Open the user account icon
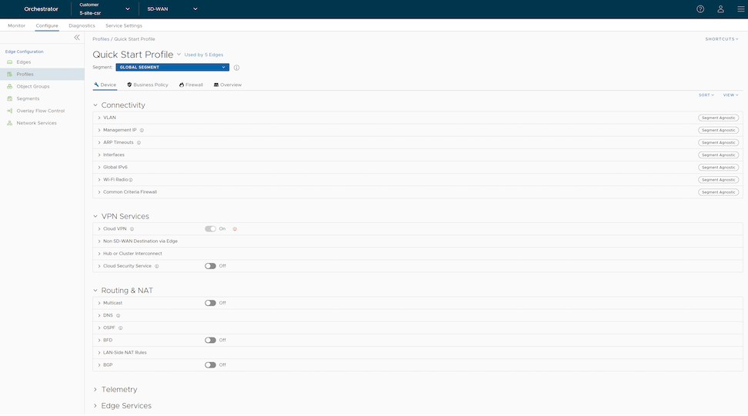Screen dimensions: 748x416 point(720,9)
